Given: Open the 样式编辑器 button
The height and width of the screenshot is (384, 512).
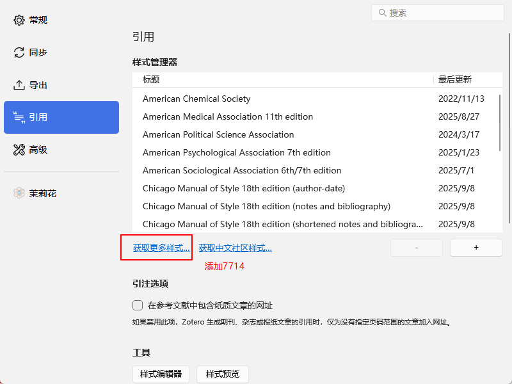Looking at the screenshot, I should click(x=161, y=374).
